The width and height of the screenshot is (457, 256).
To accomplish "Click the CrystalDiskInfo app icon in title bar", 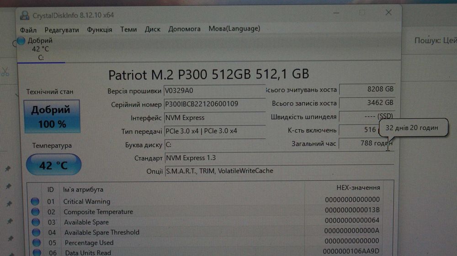I will 25,16.
